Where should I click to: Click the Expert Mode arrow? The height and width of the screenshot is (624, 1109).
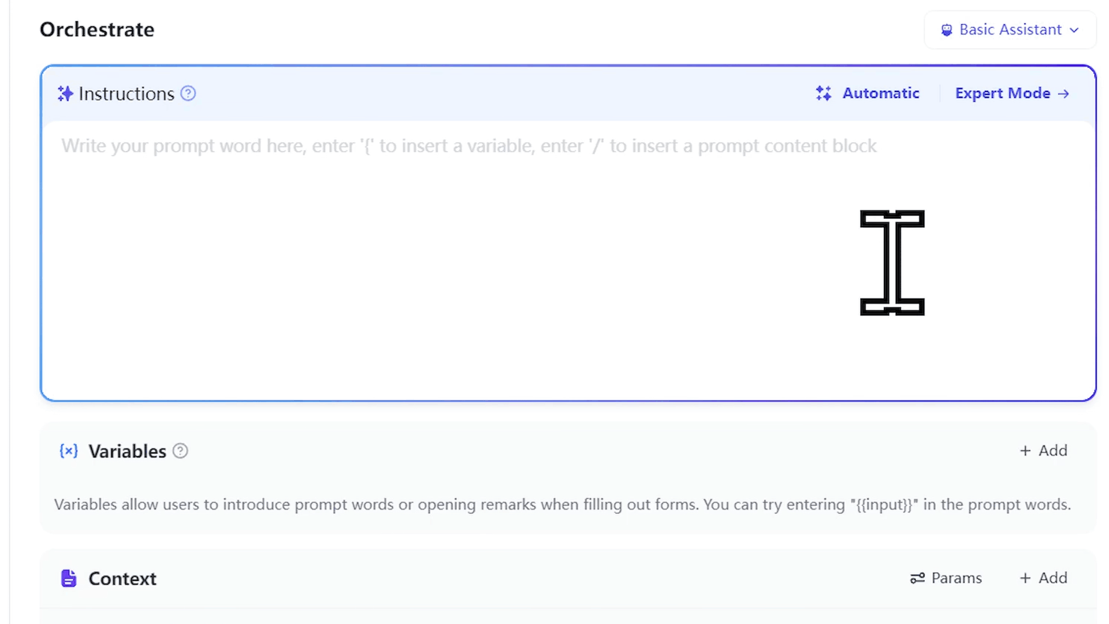pos(1064,94)
